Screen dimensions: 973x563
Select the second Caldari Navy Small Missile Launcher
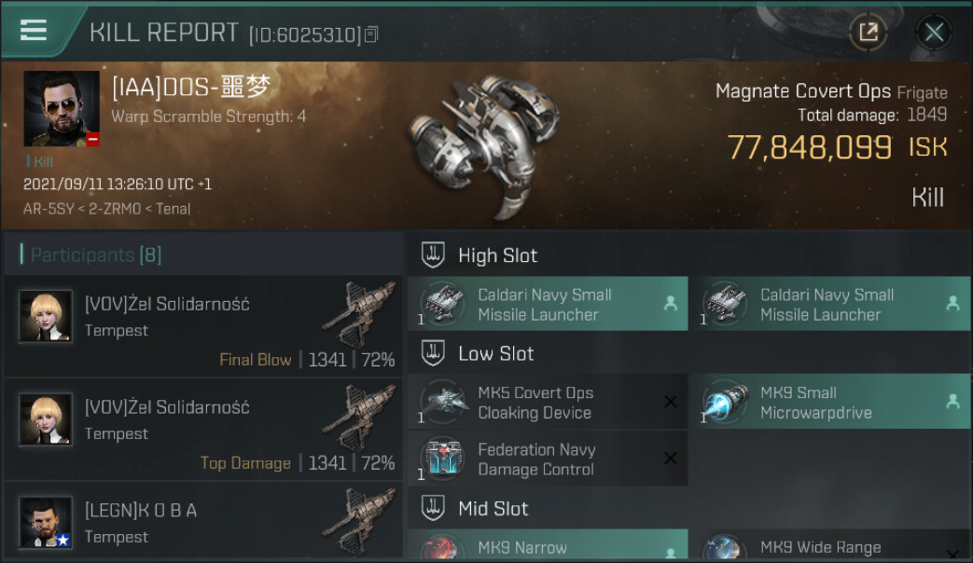tap(830, 304)
